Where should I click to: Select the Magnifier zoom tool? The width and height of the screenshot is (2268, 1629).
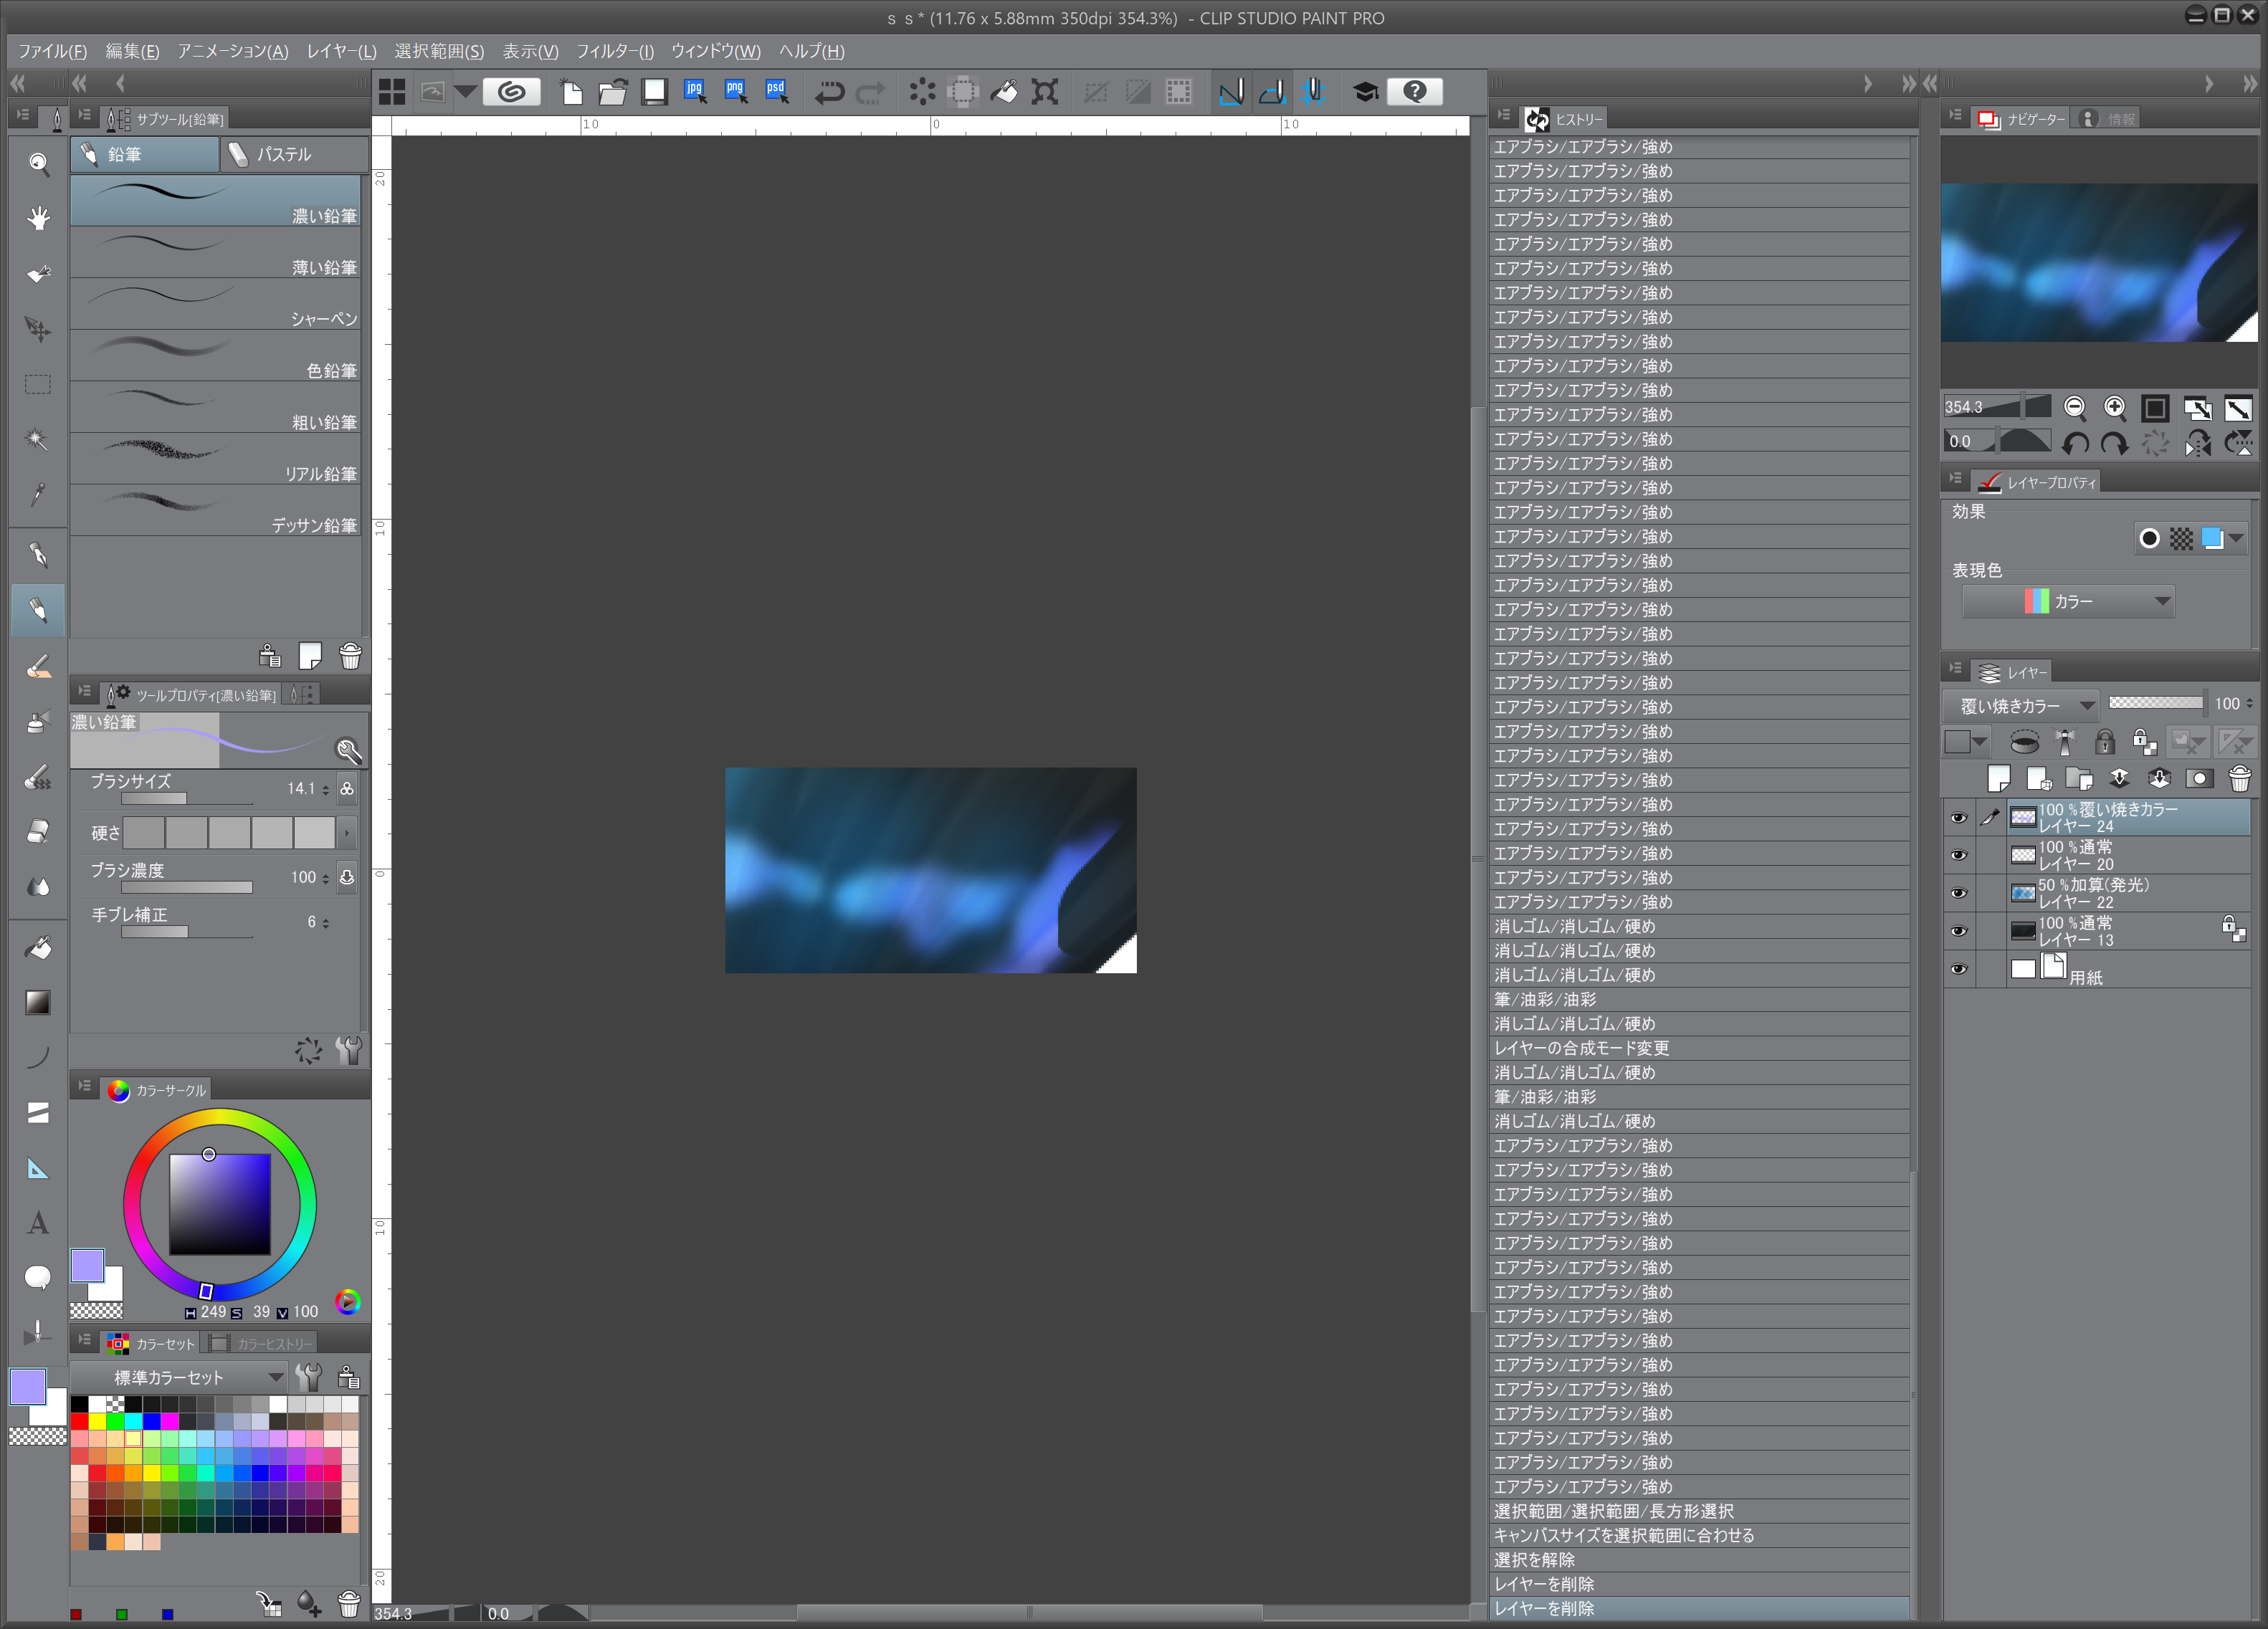pyautogui.click(x=38, y=163)
